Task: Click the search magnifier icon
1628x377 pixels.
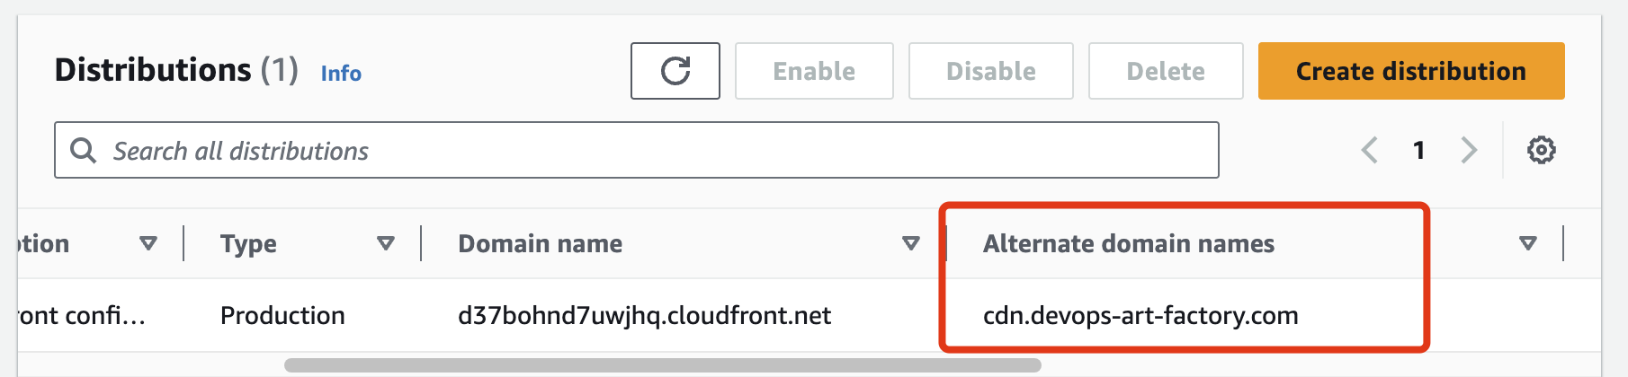Action: [84, 150]
